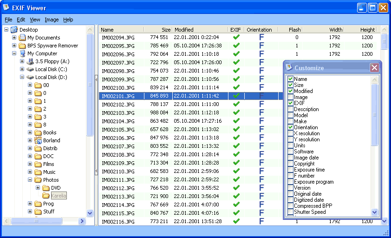This screenshot has height=238, width=391.
Task: Select the Local Disk (C:) drive icon
Action: [x=30, y=69]
